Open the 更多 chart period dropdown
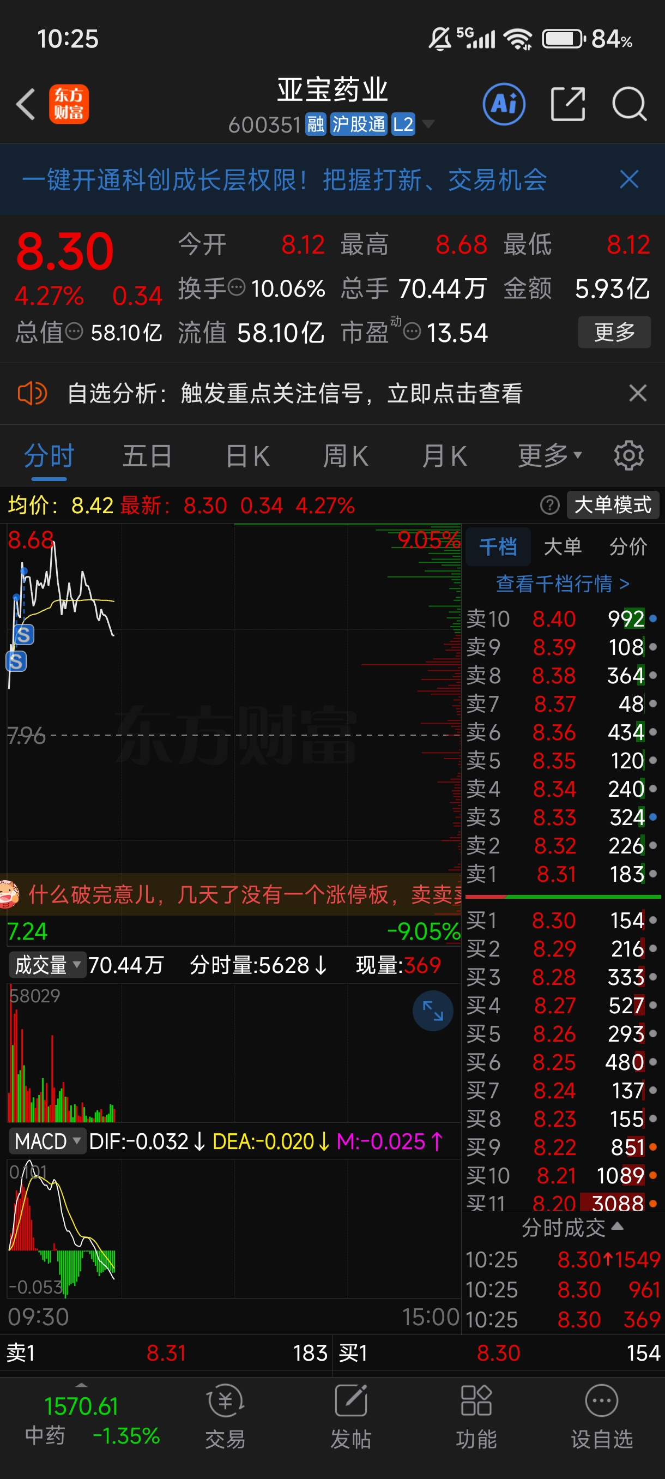The image size is (665, 1479). pyautogui.click(x=549, y=456)
